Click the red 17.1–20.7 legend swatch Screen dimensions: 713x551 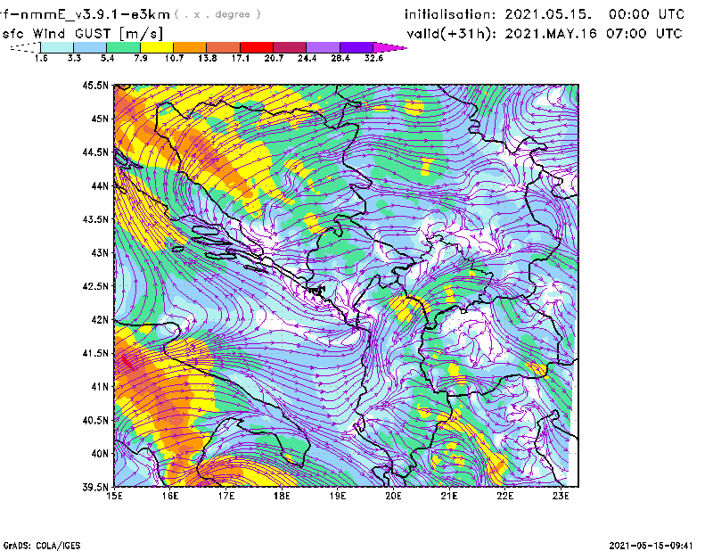(257, 47)
